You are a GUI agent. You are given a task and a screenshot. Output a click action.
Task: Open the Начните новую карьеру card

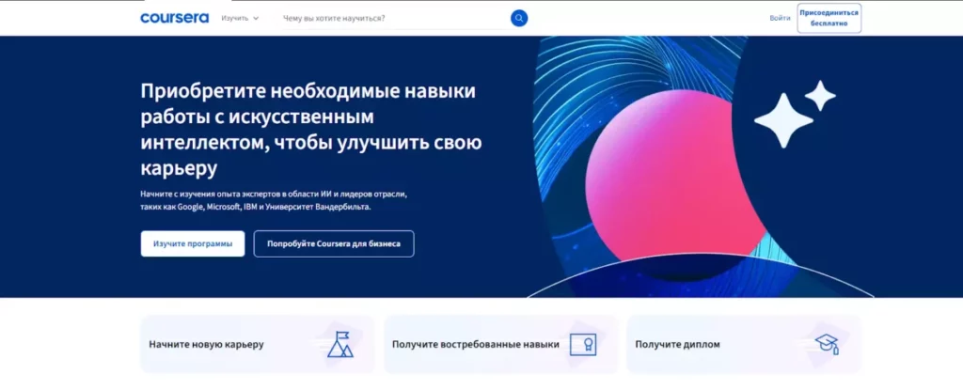[x=258, y=344]
